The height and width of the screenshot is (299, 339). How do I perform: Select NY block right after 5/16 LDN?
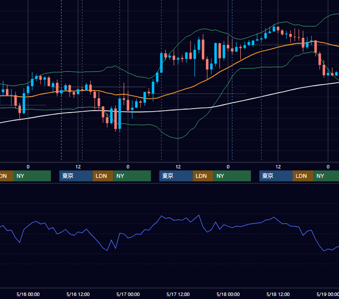click(132, 176)
